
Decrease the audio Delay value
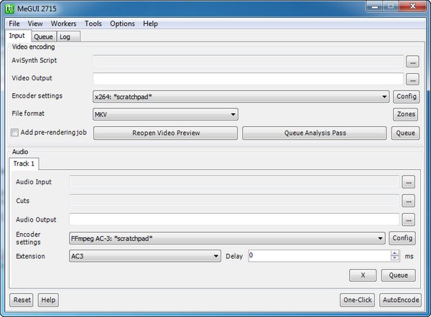click(x=395, y=258)
